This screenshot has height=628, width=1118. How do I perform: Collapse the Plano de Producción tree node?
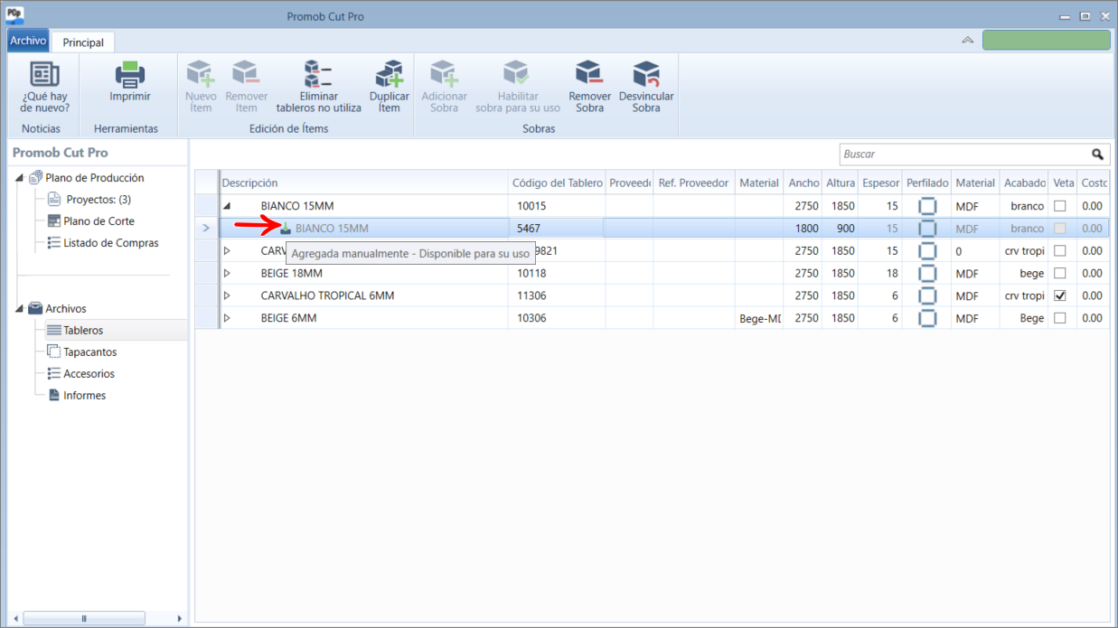coord(20,178)
